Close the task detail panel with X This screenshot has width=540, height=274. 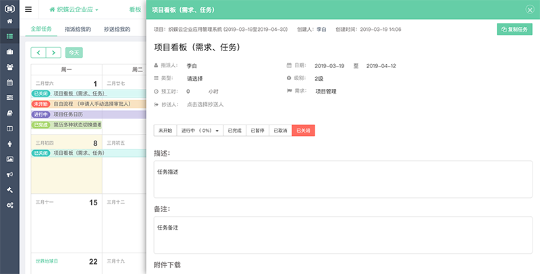(530, 9)
